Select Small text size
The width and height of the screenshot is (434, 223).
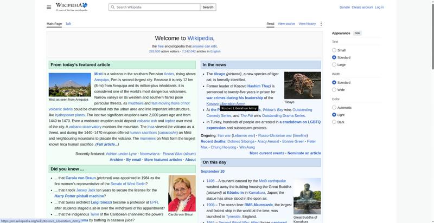pos(334,50)
